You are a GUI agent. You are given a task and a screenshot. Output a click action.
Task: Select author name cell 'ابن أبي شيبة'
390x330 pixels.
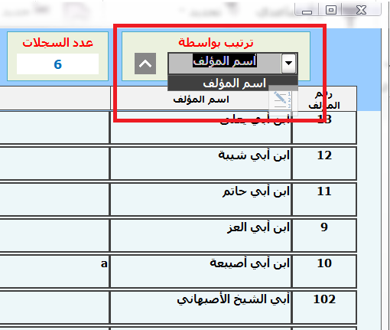(x=201, y=163)
